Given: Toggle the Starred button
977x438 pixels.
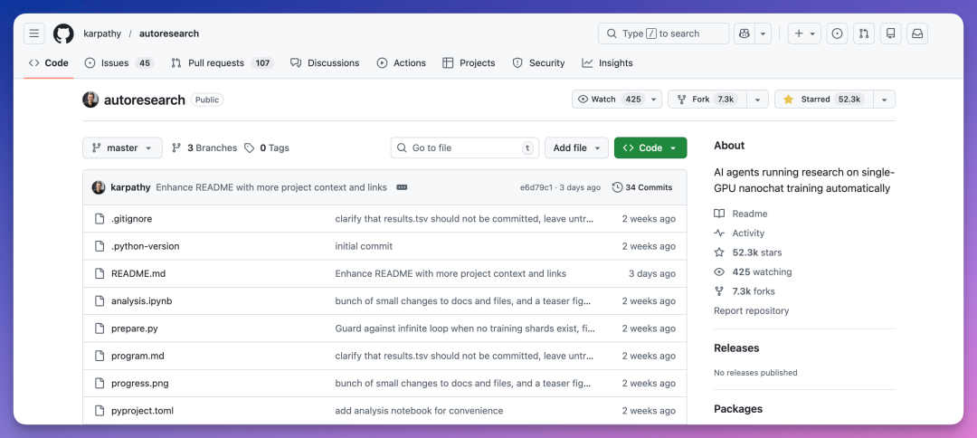Looking at the screenshot, I should (824, 100).
